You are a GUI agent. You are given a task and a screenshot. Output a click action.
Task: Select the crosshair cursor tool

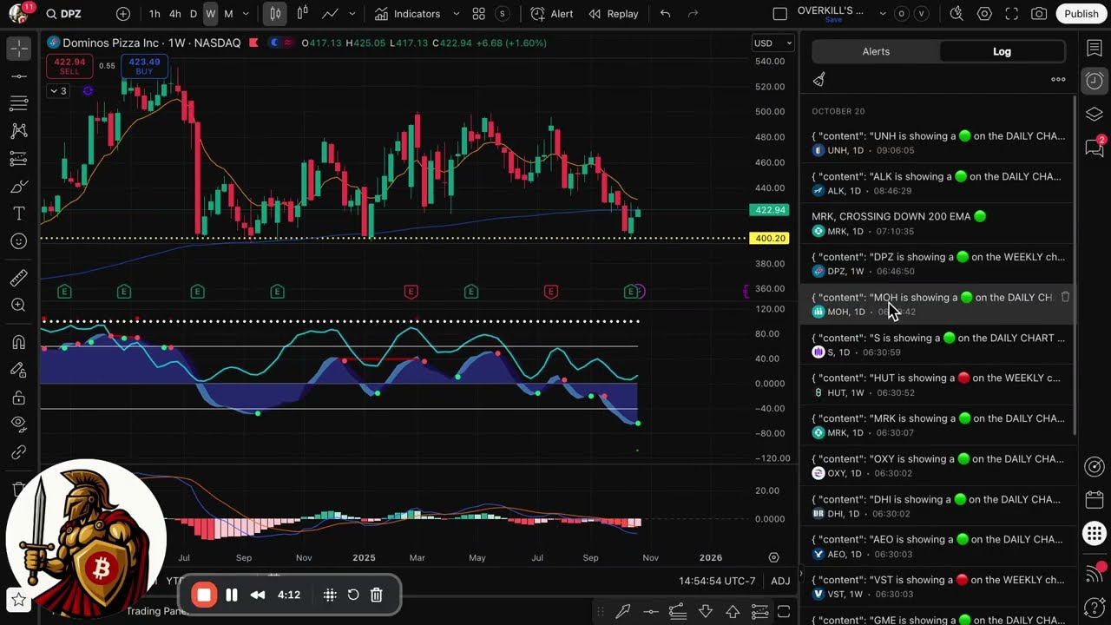[x=18, y=49]
